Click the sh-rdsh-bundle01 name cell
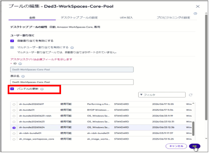The height and width of the screenshot is (153, 209). (x=30, y=133)
